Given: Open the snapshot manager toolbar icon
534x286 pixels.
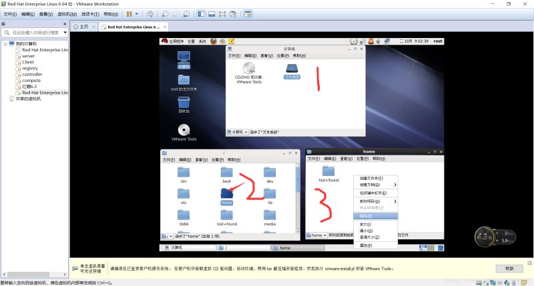Looking at the screenshot, I should (186, 14).
